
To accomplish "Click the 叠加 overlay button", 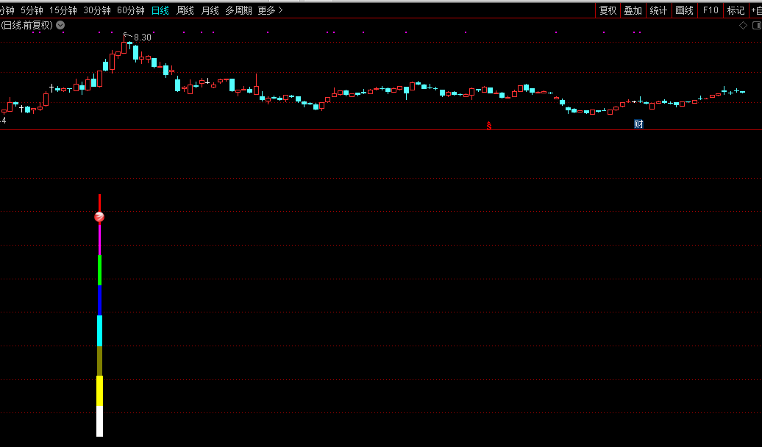I will pos(633,10).
